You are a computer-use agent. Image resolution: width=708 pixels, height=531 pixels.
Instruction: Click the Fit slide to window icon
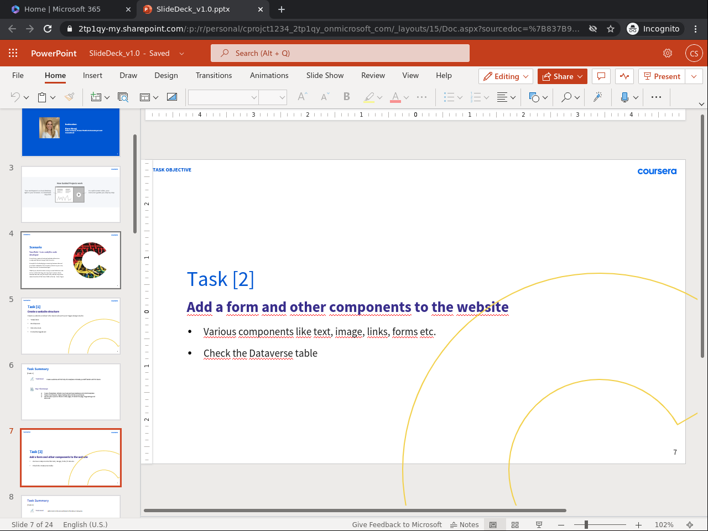click(690, 524)
